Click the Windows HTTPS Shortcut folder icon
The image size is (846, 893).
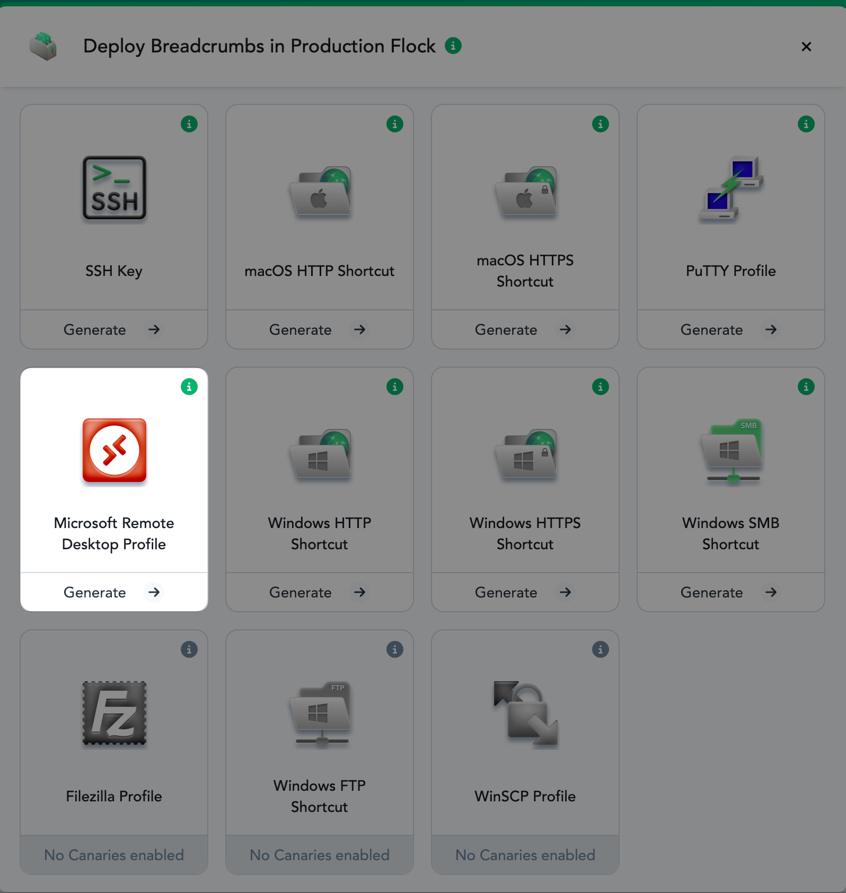coord(525,453)
